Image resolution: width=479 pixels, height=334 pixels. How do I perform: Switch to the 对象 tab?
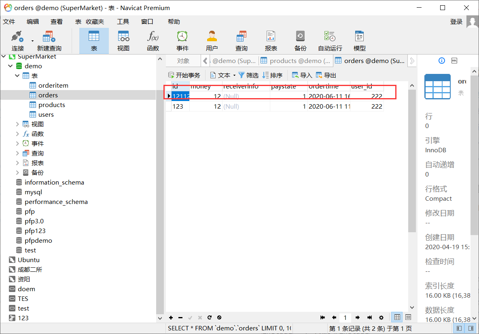click(183, 61)
